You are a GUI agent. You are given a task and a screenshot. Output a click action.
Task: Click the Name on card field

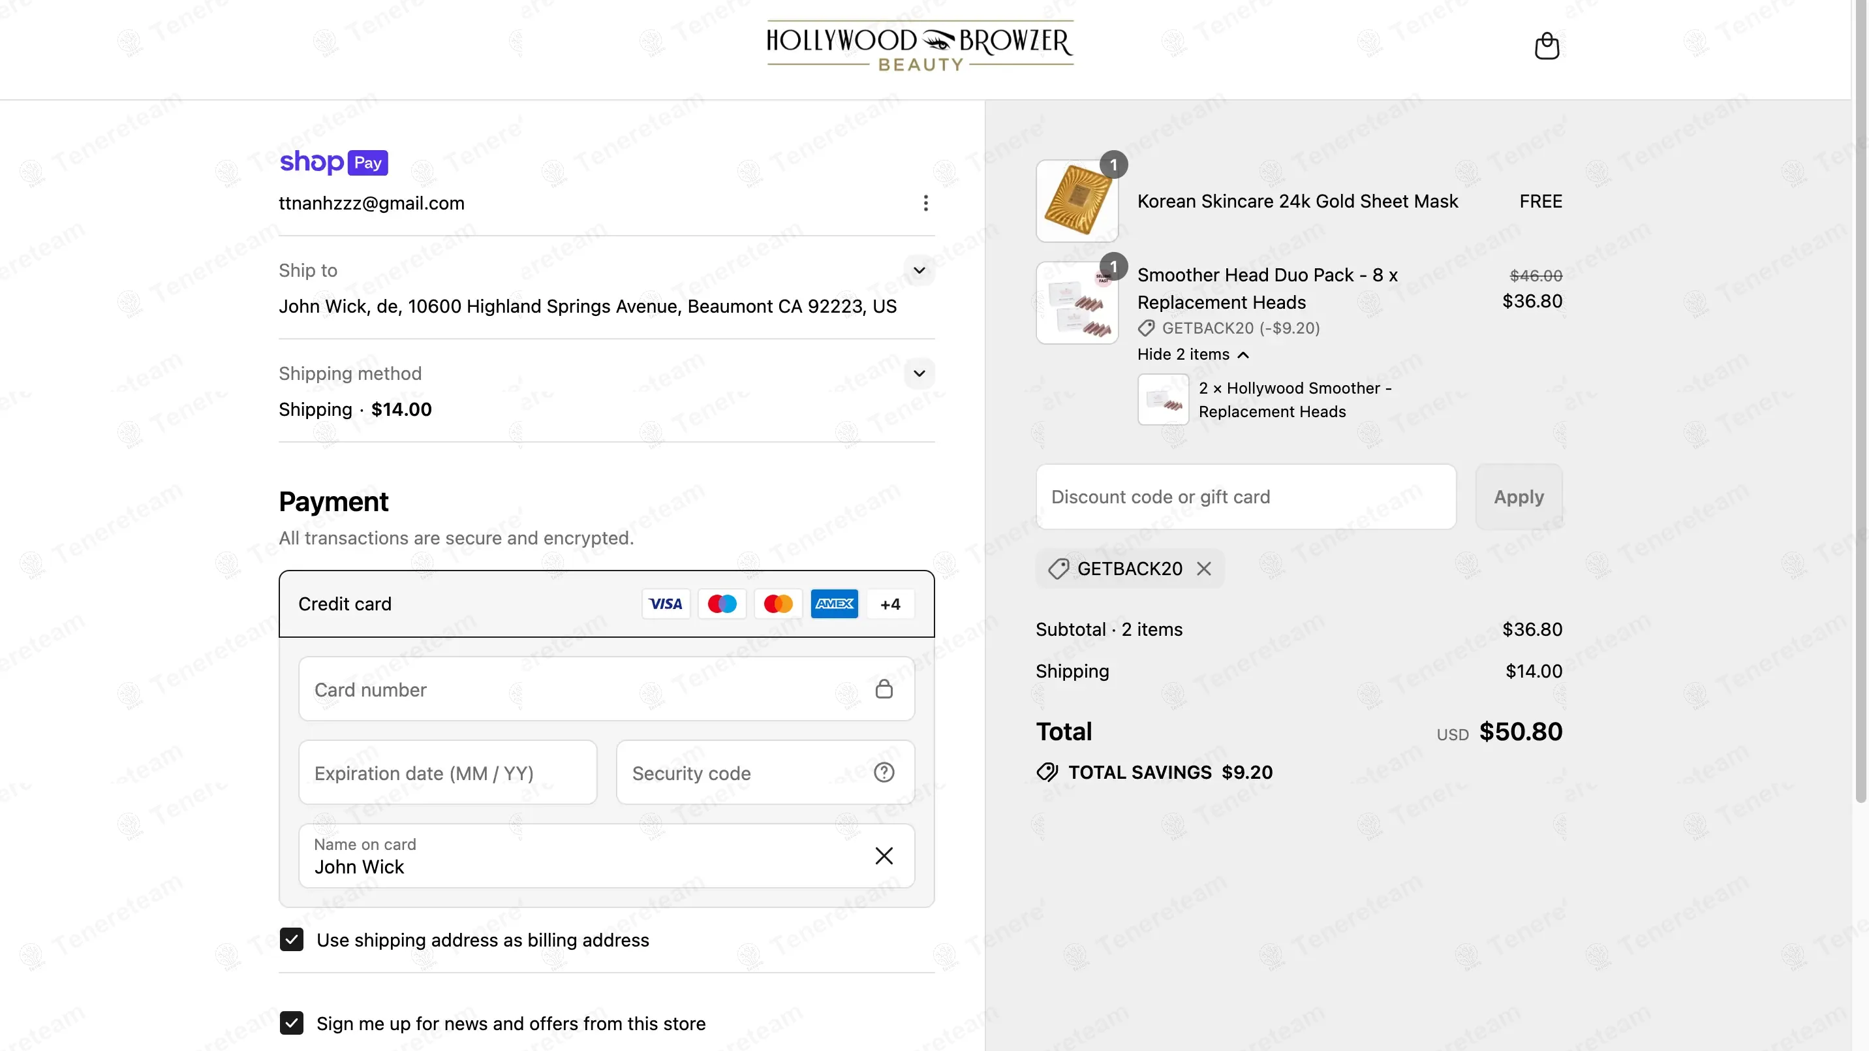point(606,856)
